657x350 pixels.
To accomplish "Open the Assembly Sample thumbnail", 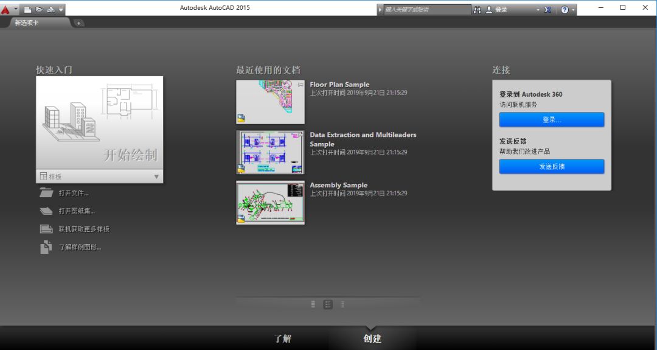I will 270,203.
